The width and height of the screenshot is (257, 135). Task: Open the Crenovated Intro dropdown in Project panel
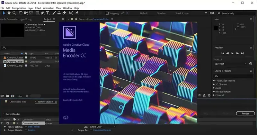pyautogui.click(x=45, y=24)
